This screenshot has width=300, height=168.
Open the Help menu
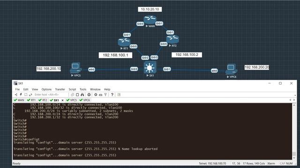pyautogui.click(x=107, y=89)
